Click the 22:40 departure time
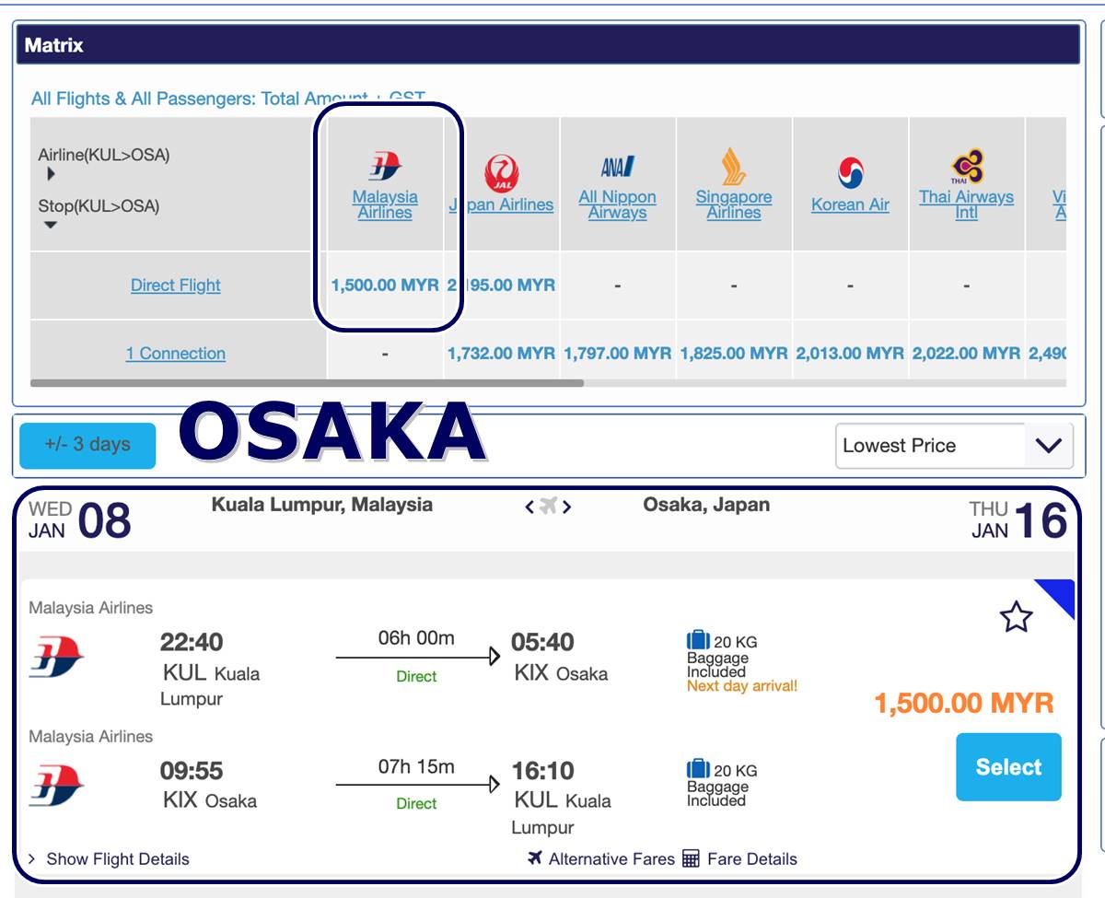The height and width of the screenshot is (898, 1105). coord(192,642)
